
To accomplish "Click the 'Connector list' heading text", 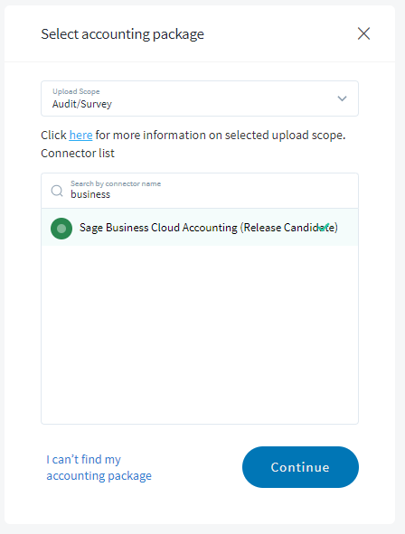I will 78,154.
